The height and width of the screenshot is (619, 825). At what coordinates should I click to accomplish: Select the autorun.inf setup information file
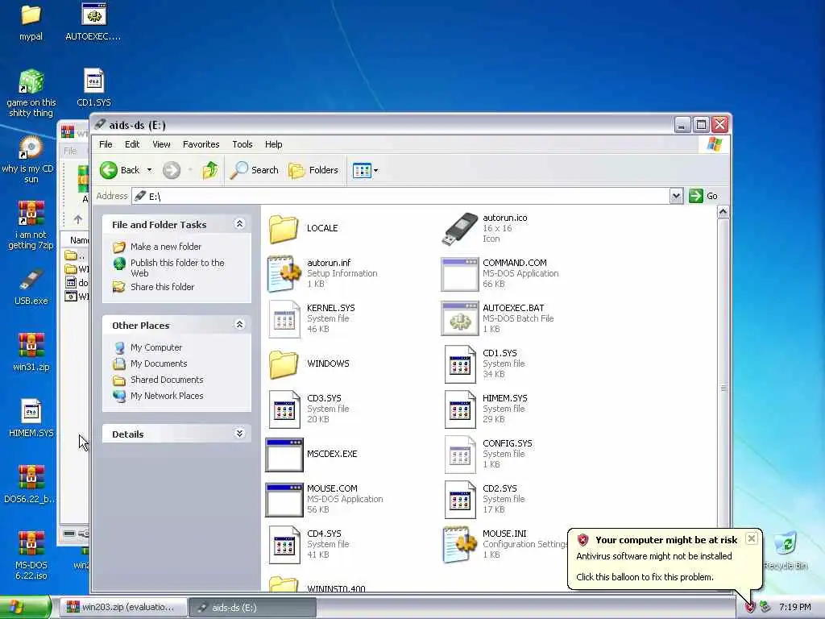pos(322,273)
